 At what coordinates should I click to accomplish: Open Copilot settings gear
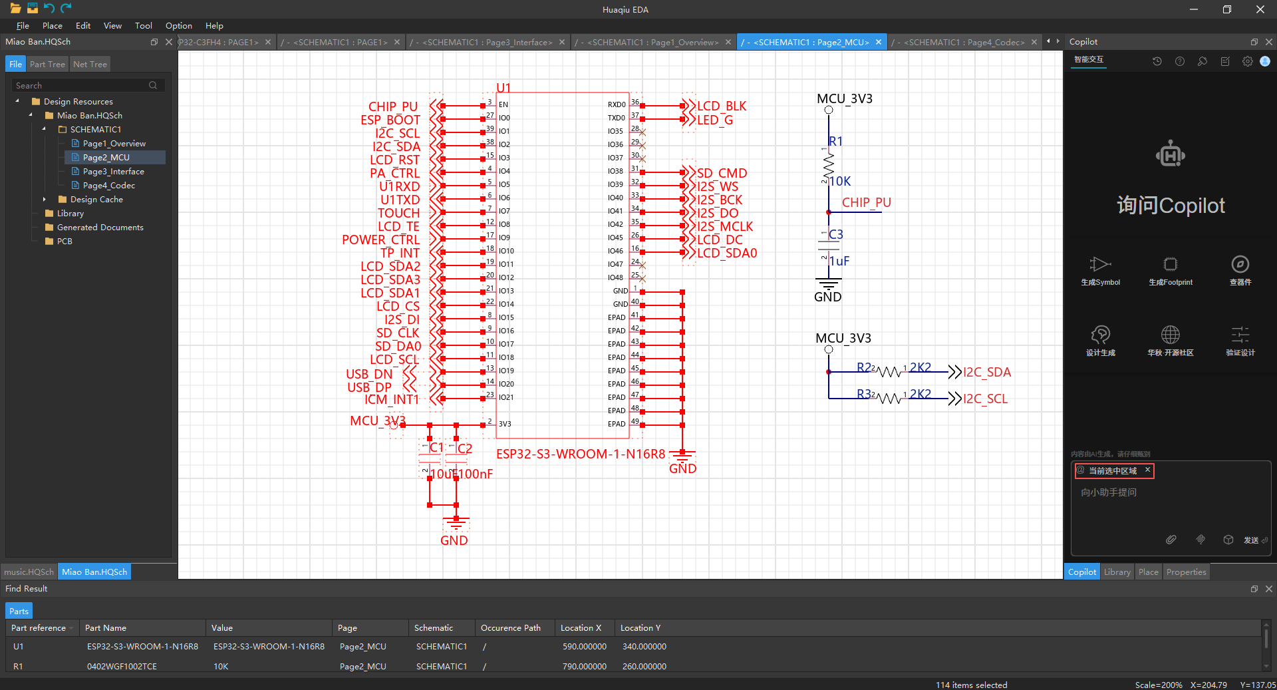tap(1248, 61)
